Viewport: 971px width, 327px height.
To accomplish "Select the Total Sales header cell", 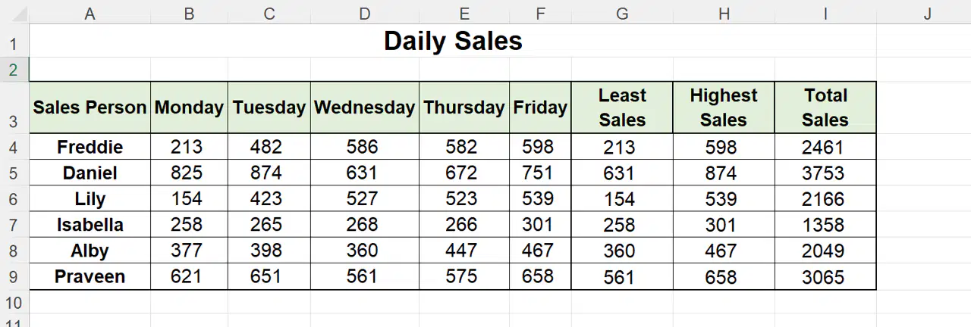I will [x=825, y=107].
